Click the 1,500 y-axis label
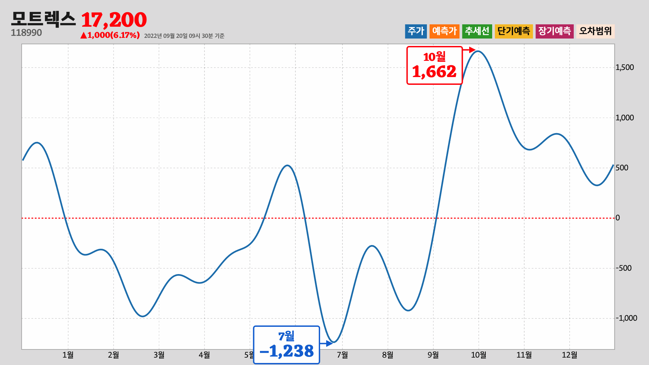 [625, 67]
